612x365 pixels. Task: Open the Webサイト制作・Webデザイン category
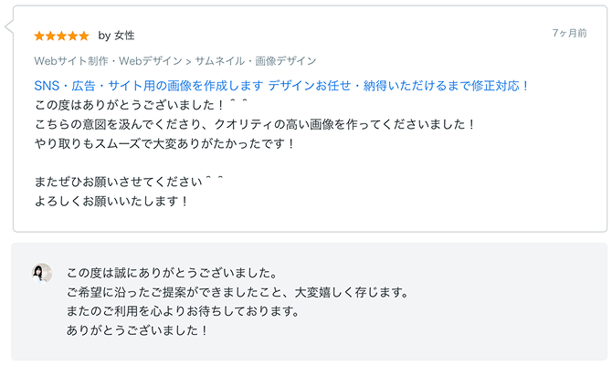106,61
